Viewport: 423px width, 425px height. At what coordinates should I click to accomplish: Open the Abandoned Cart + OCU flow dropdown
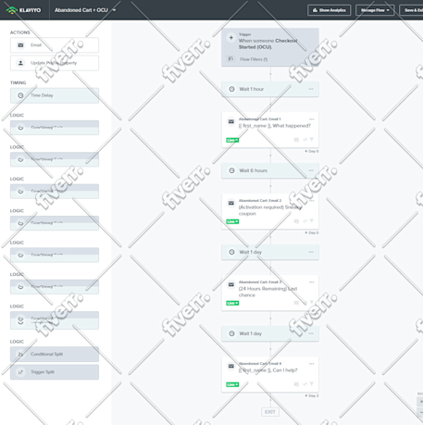click(85, 10)
